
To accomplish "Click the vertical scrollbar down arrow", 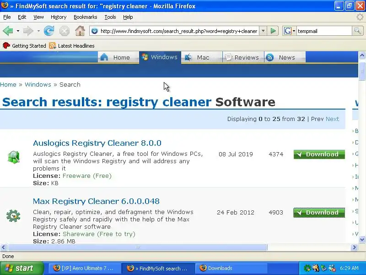I will point(362,239).
